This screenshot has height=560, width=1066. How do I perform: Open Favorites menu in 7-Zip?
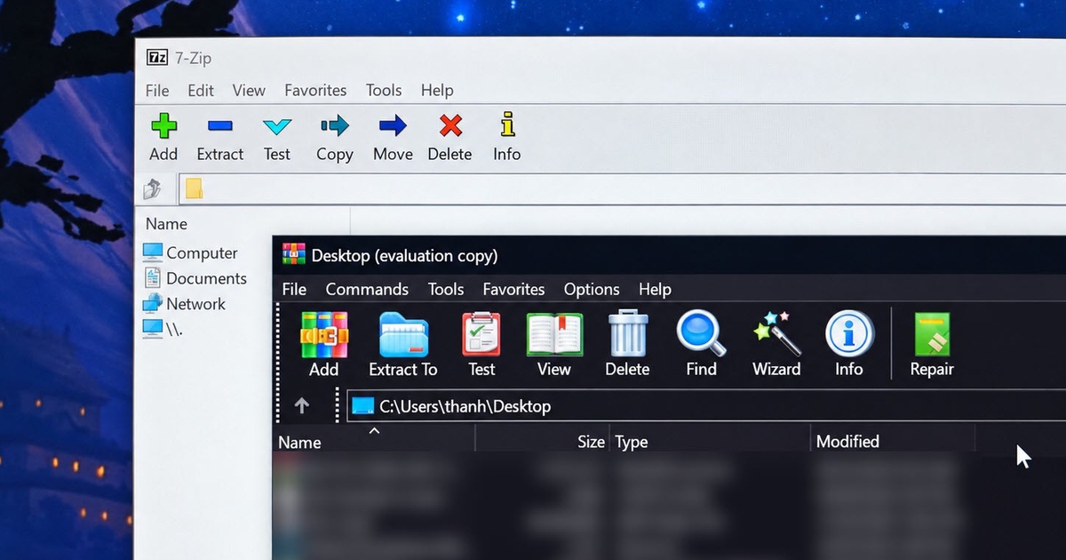pyautogui.click(x=315, y=90)
